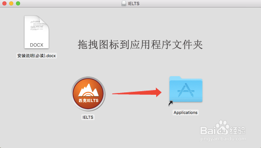Viewport: 261px width, 148px height.
Task: Select the IELTS label under the app
Action: (x=88, y=117)
